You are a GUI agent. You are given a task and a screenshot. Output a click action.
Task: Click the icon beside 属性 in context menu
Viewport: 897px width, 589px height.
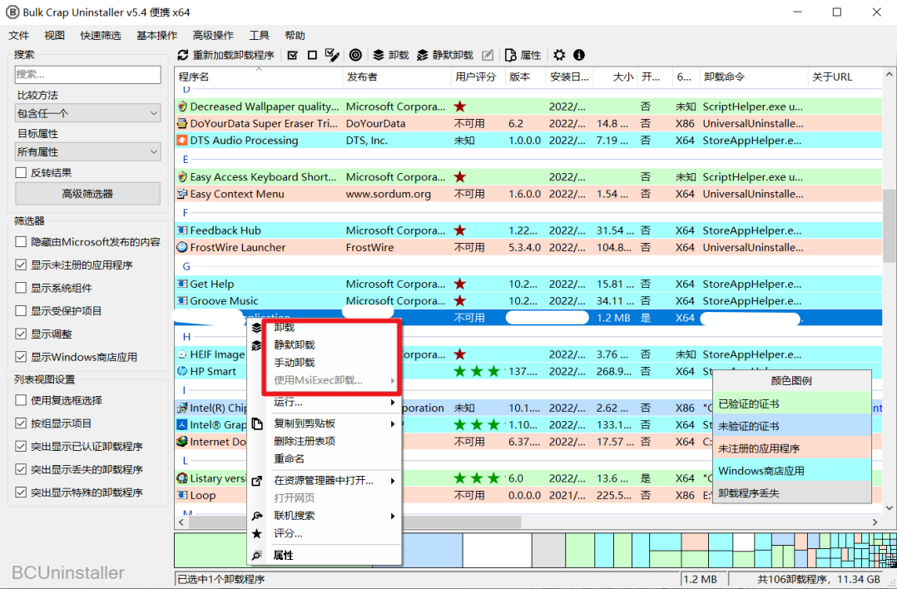coord(257,555)
